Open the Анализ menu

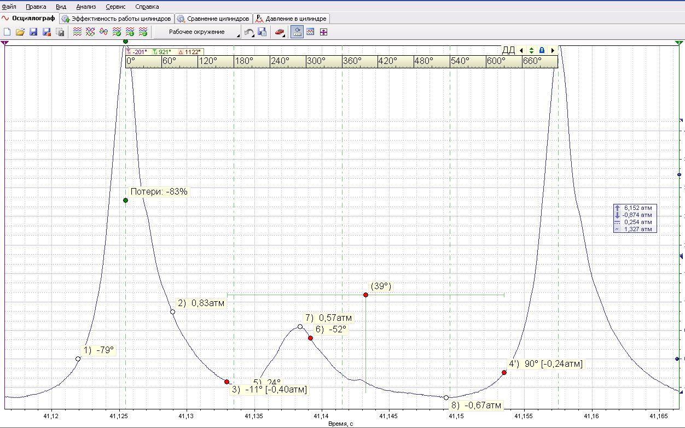click(86, 7)
